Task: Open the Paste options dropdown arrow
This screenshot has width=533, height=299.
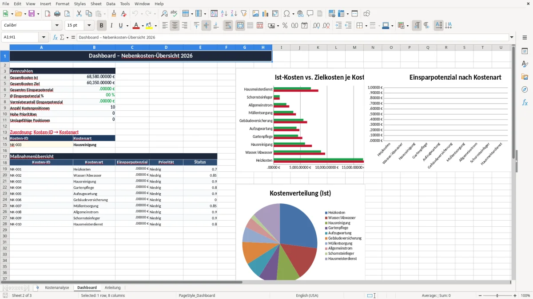Action: (x=104, y=14)
